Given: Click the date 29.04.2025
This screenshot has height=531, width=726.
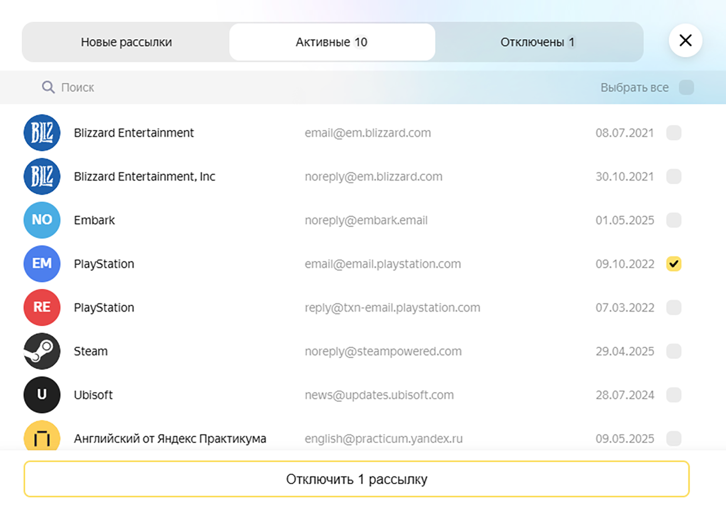Looking at the screenshot, I should [x=625, y=351].
